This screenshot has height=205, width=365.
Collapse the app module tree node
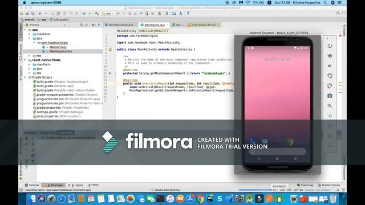(25, 30)
